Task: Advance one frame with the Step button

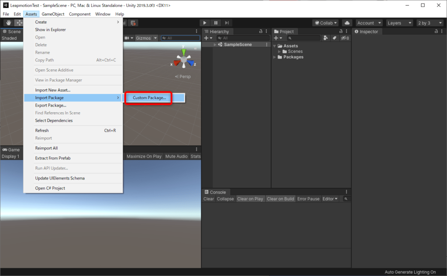Action: coord(227,23)
